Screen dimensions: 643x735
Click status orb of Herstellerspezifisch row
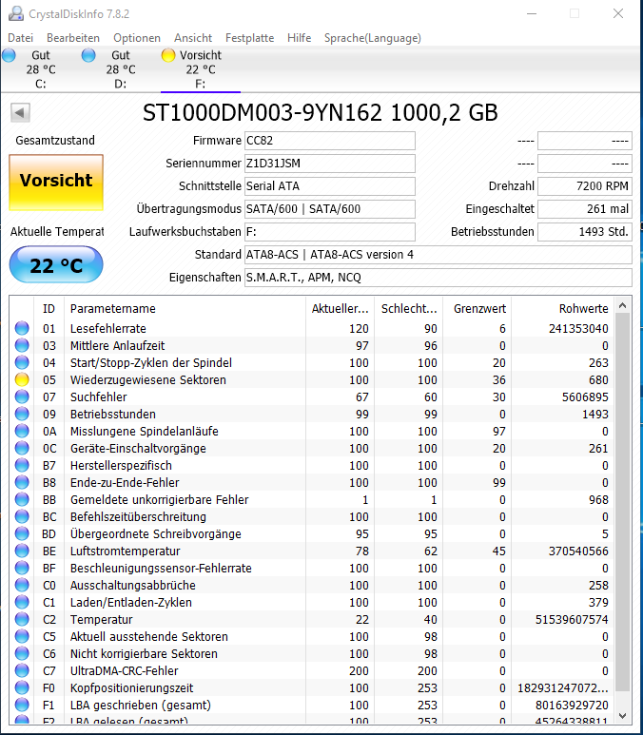tap(22, 466)
